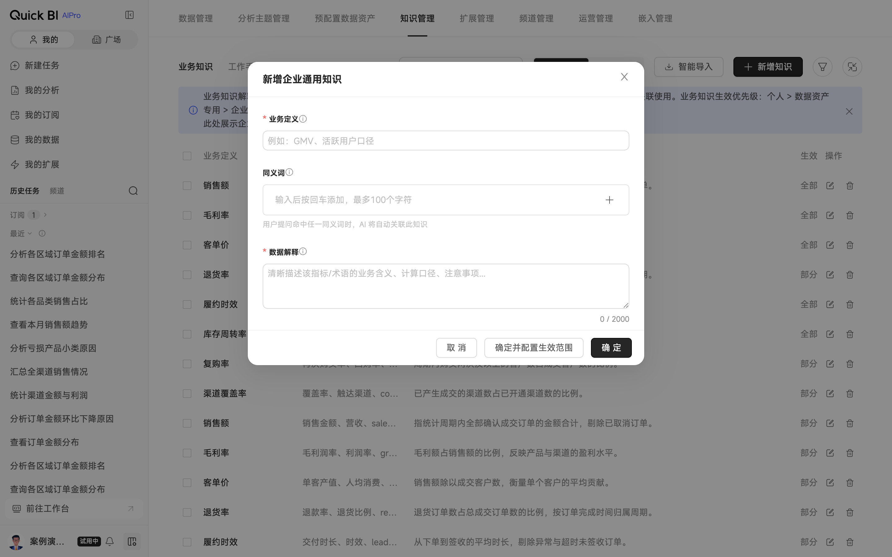892x557 pixels.
Task: Click info icon next to 业务定义 label
Action: pyautogui.click(x=303, y=119)
